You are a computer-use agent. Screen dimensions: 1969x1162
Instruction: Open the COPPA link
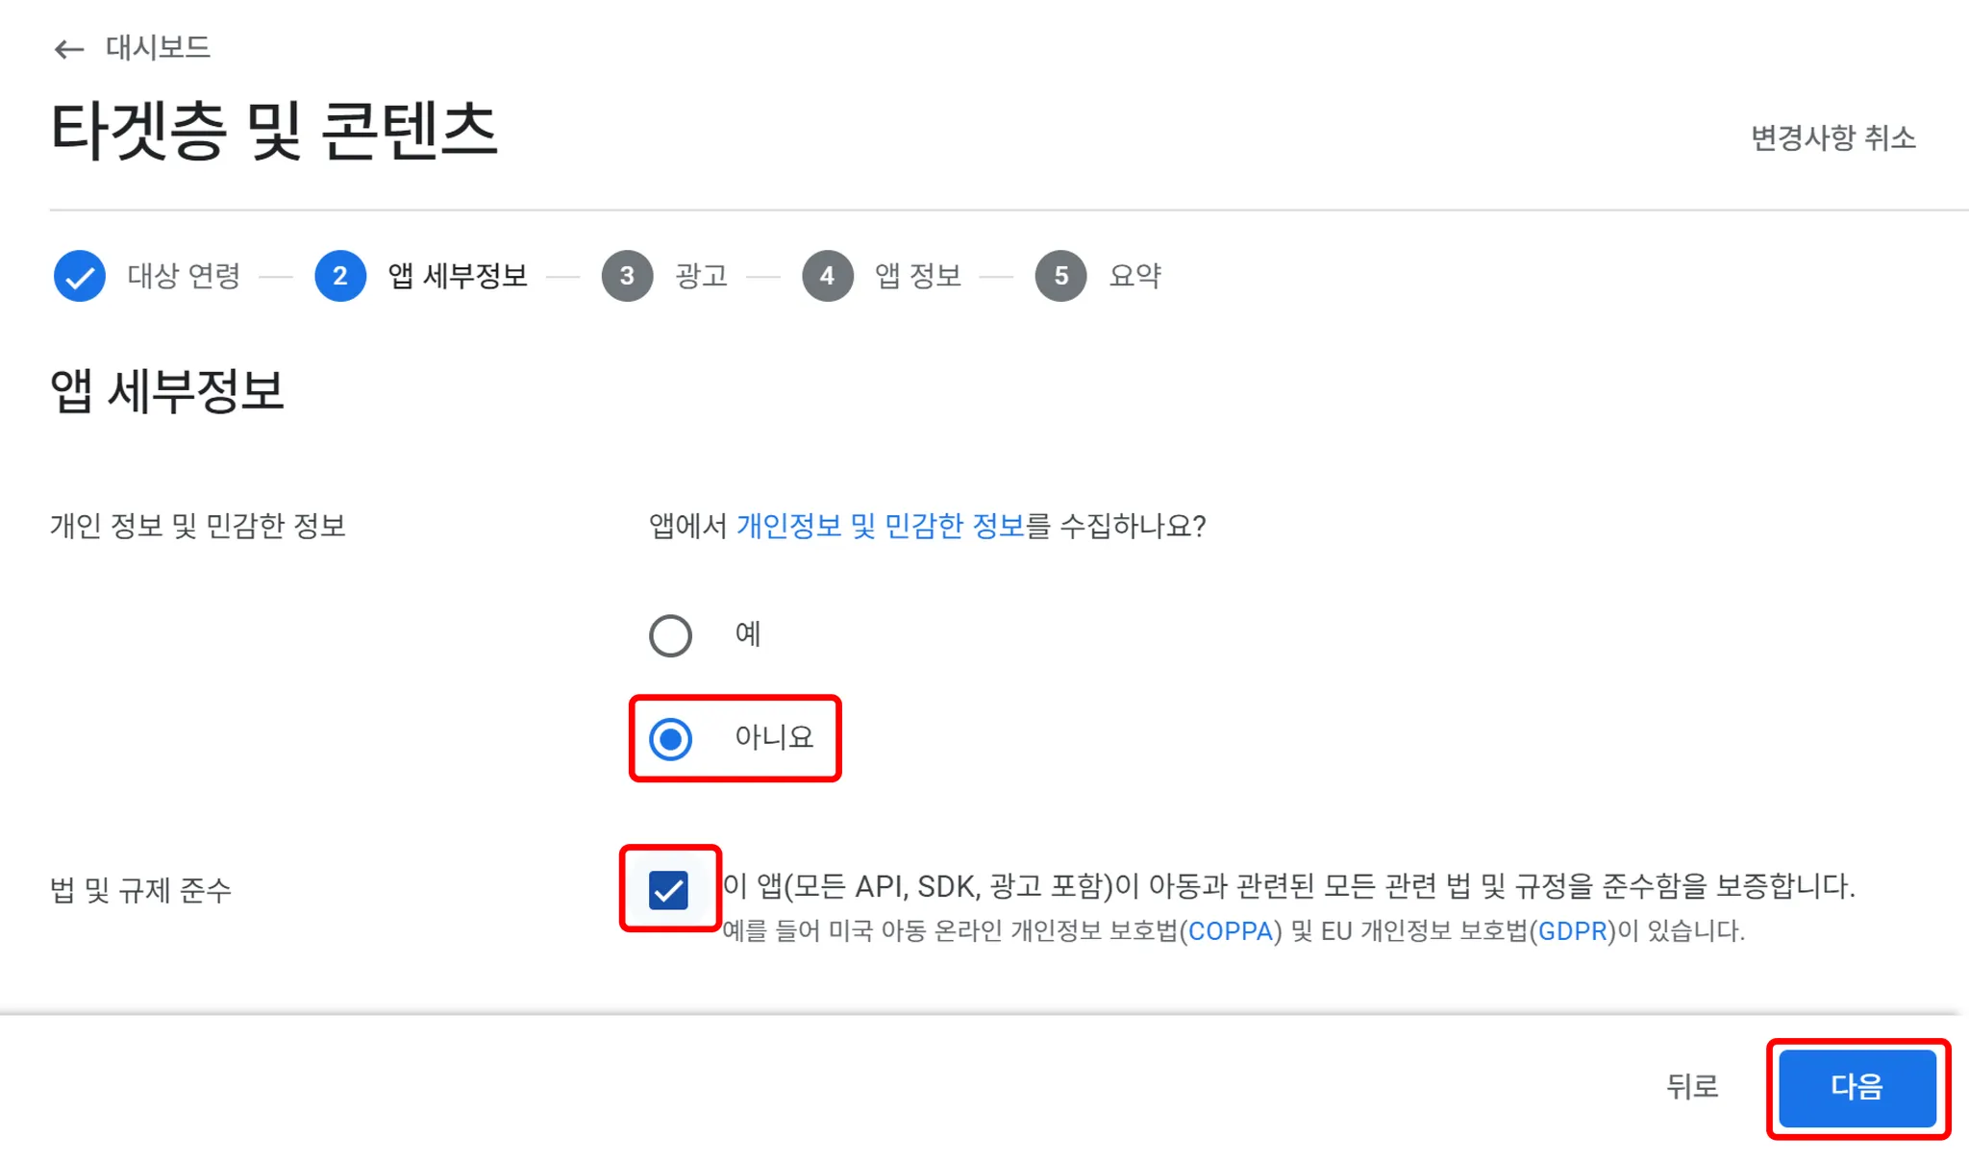click(1230, 931)
